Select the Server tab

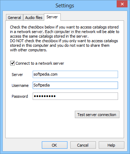tap(52, 17)
